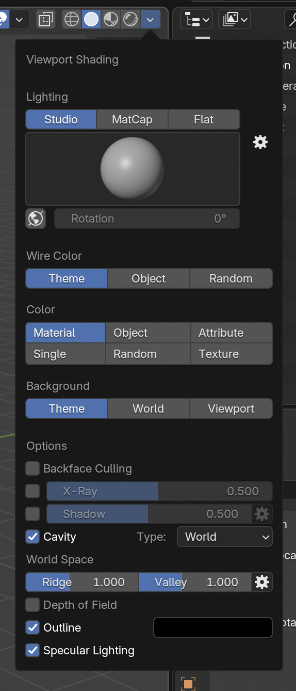Disable the Cavity checkbox
This screenshot has width=296, height=691.
[x=32, y=537]
